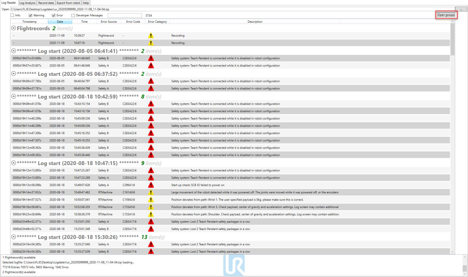
Task: Uncheck the Warning filter checkbox
Action: click(x=31, y=15)
